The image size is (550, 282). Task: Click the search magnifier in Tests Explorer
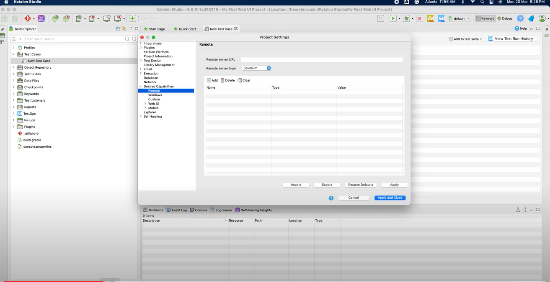click(127, 39)
